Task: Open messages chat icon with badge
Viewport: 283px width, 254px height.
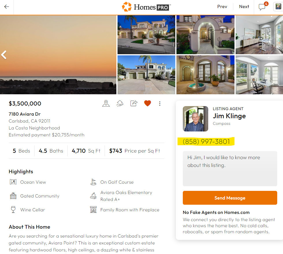Action: [263, 6]
